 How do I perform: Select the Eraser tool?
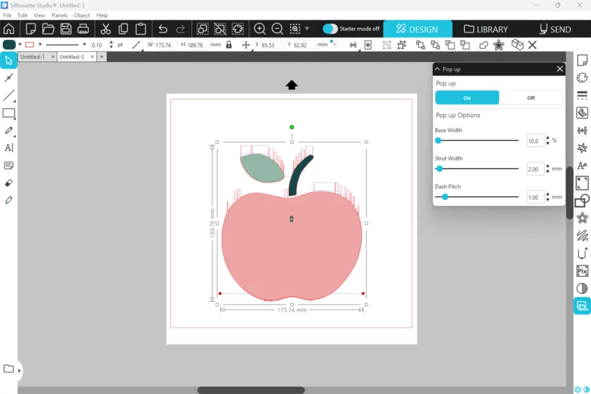9,183
